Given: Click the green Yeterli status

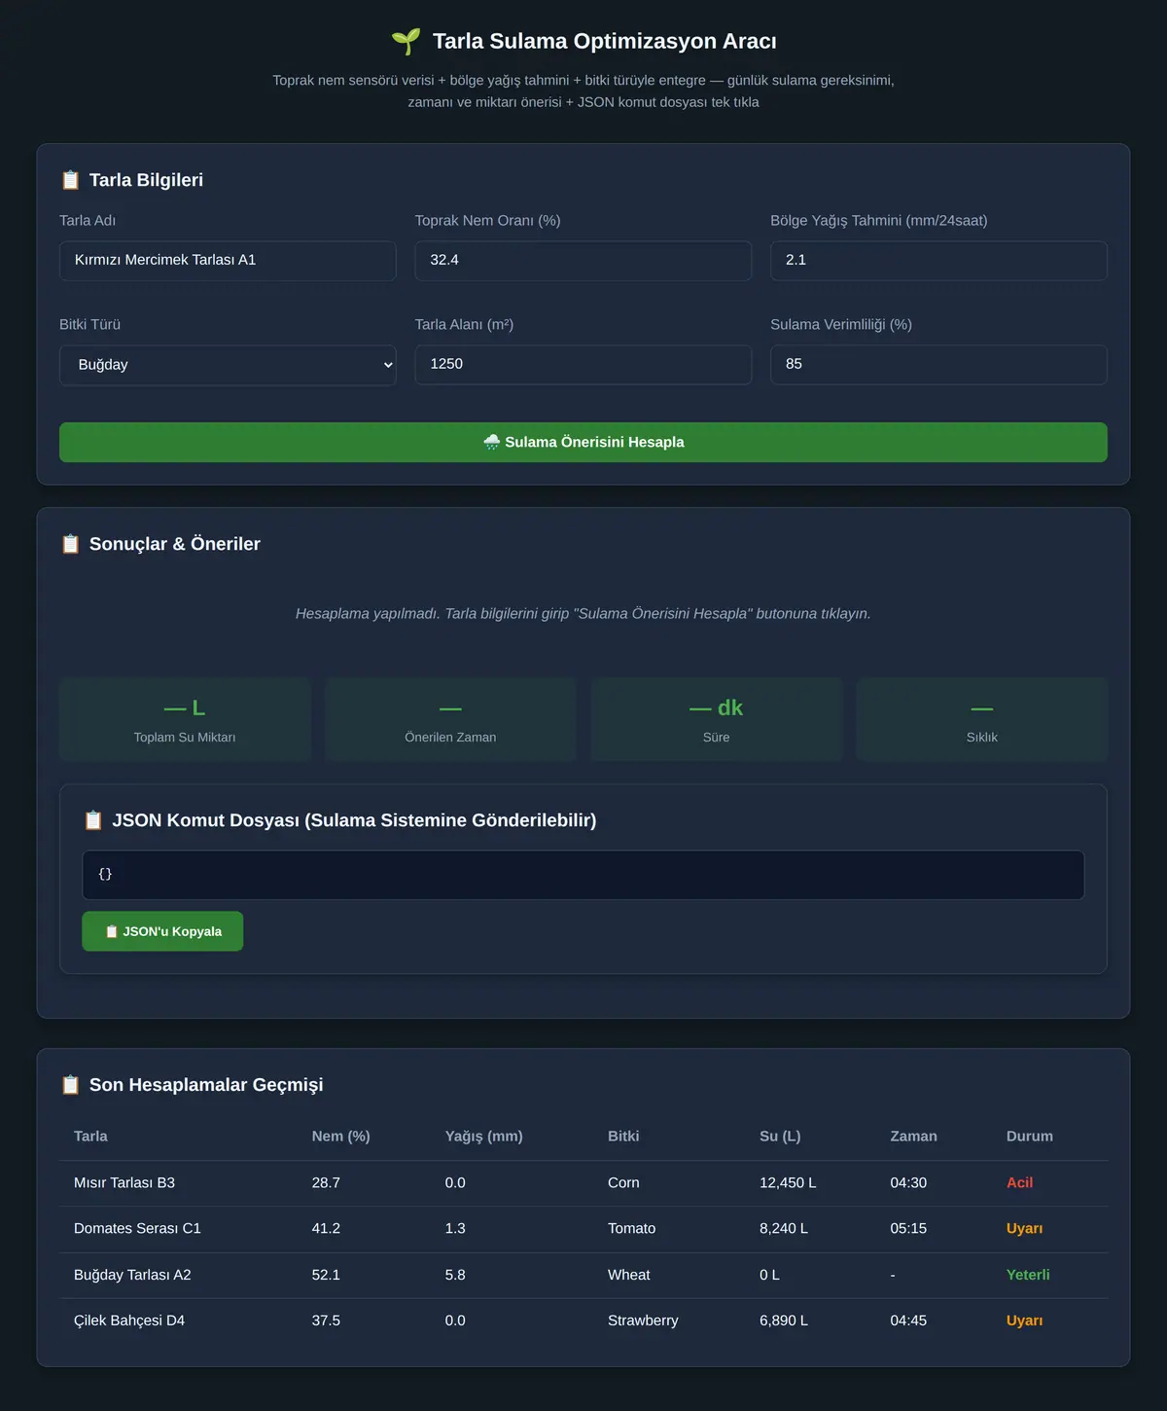Looking at the screenshot, I should 1028,1275.
